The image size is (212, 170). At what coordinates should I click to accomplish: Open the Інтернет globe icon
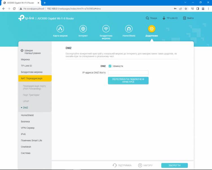(x=83, y=29)
